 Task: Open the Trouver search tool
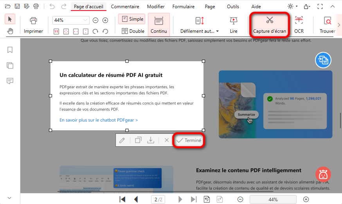coord(328,25)
